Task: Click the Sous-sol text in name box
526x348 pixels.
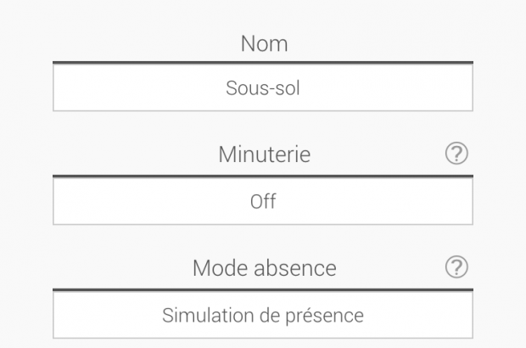Action: pos(263,87)
